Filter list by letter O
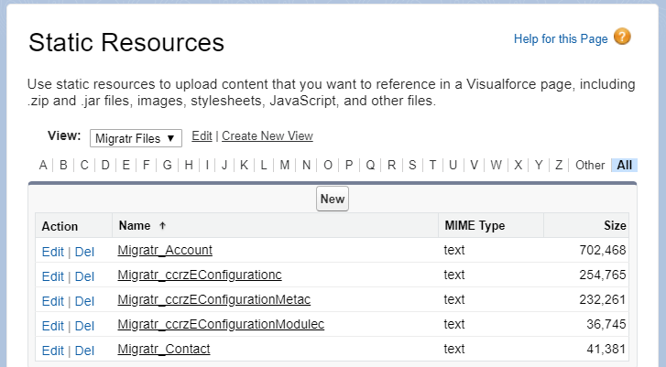Image resolution: width=666 pixels, height=367 pixels. 328,165
